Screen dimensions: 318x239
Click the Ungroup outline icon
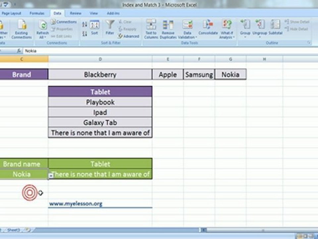tap(260, 25)
